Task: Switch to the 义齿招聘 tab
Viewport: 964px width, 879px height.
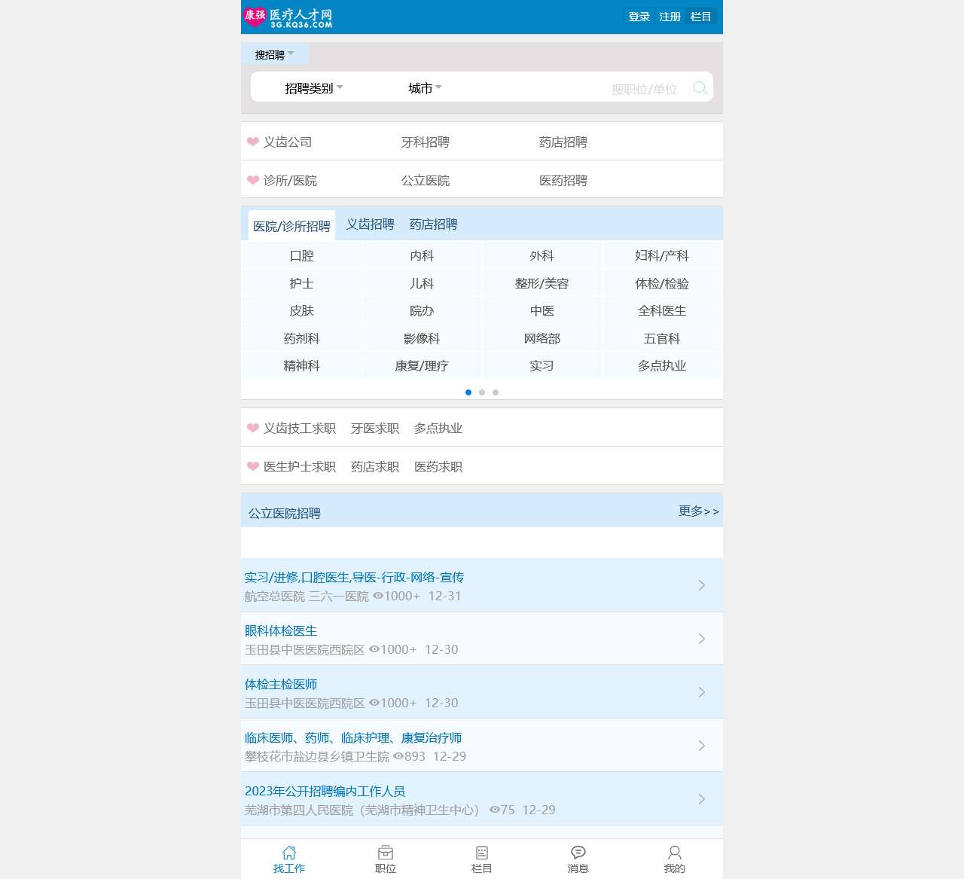Action: [371, 224]
